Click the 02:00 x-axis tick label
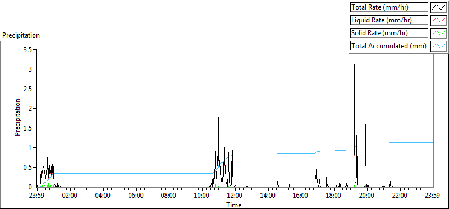449x209 pixels. click(x=70, y=196)
